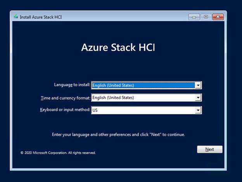The height and width of the screenshot is (182, 242).
Task: Click the Azure Stack HCI heading
Action: tap(118, 47)
